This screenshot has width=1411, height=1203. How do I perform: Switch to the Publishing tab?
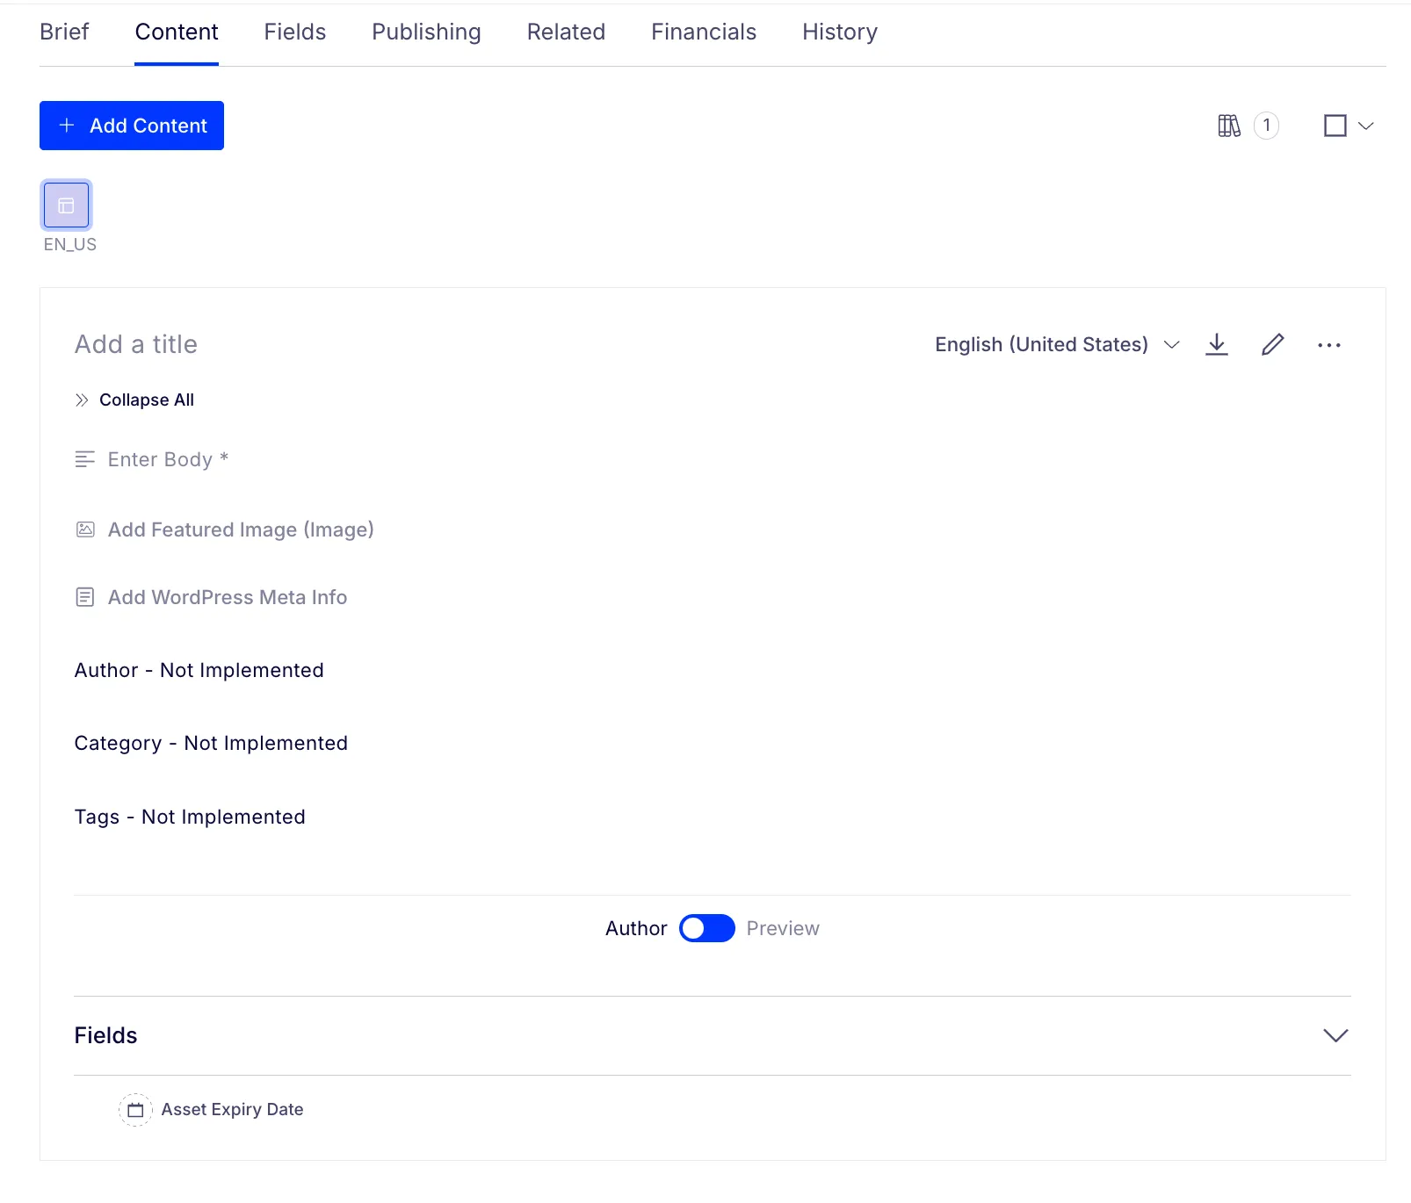(x=426, y=32)
